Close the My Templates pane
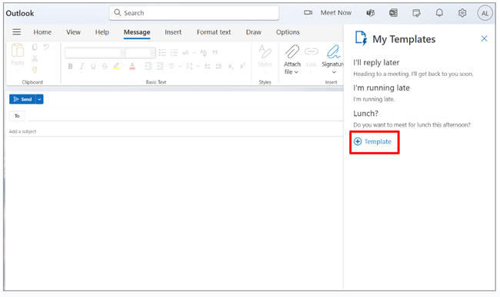Viewport: 500px width, 297px height. [484, 38]
